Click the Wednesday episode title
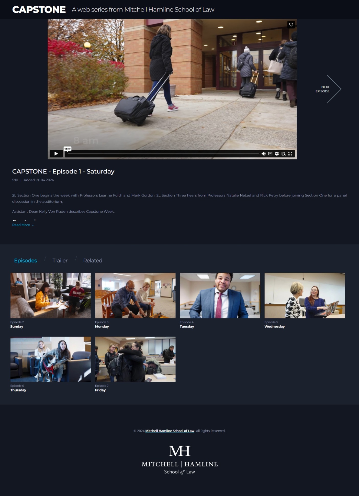359x496 pixels. 274,326
